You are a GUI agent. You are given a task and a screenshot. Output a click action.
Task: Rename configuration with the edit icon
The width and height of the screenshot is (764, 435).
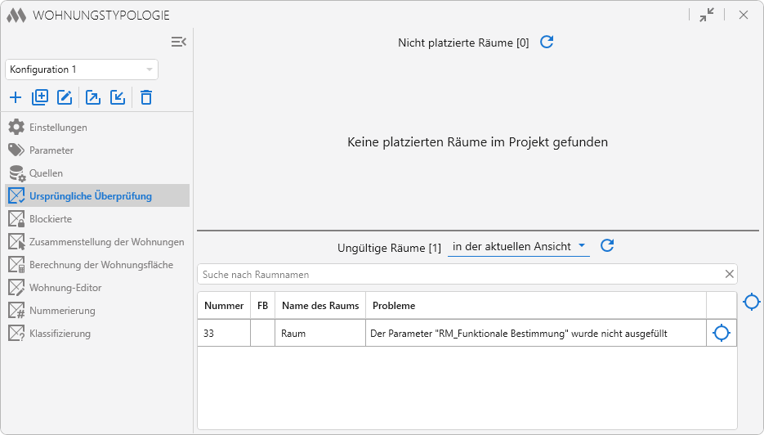(x=65, y=98)
